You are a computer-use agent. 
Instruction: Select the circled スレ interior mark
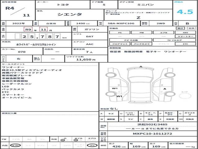pyautogui.click(x=92, y=145)
